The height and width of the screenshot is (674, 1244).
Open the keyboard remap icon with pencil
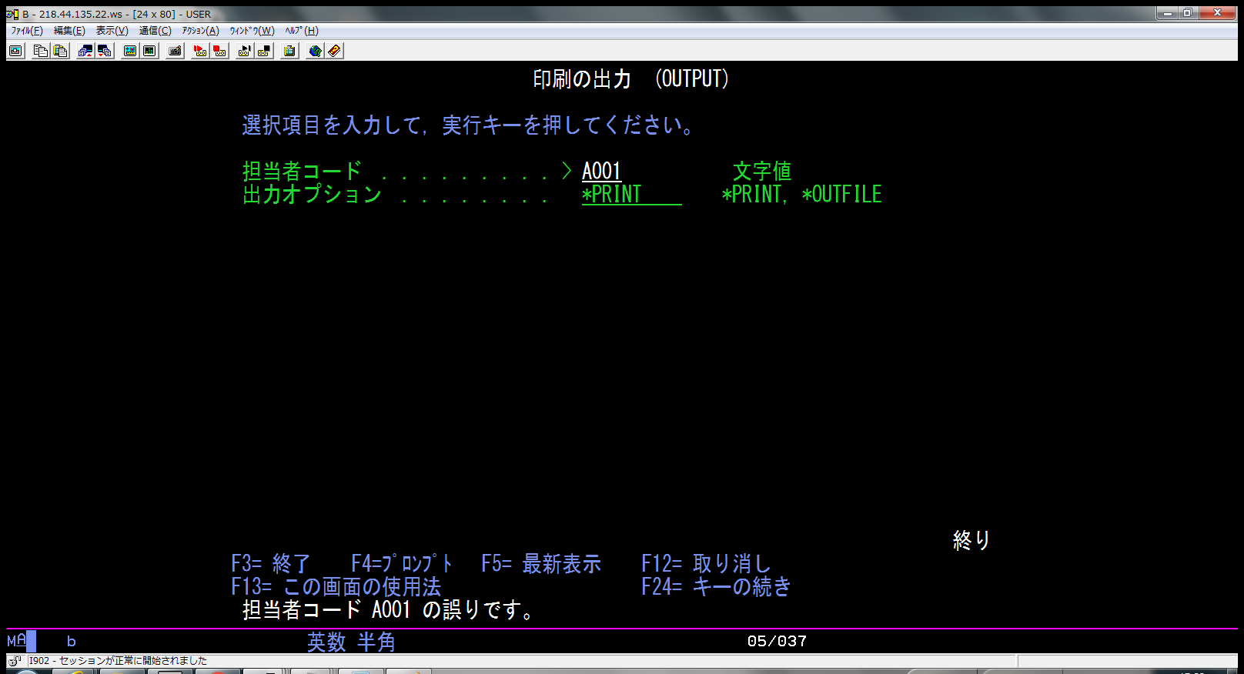pos(176,51)
